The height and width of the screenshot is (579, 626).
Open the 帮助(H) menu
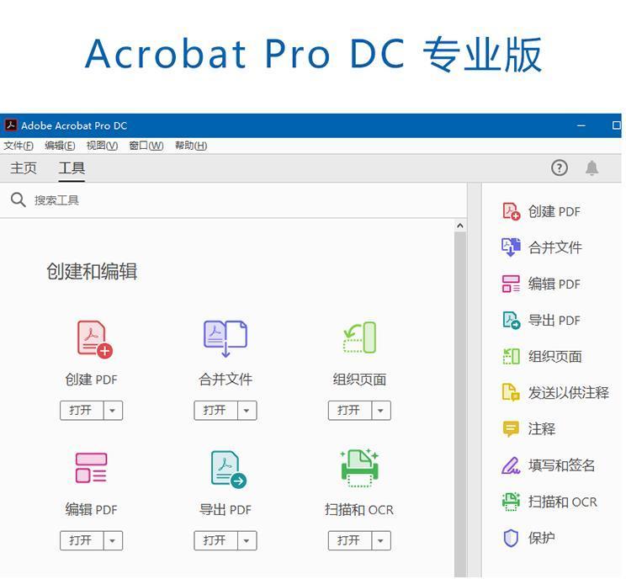(x=191, y=146)
